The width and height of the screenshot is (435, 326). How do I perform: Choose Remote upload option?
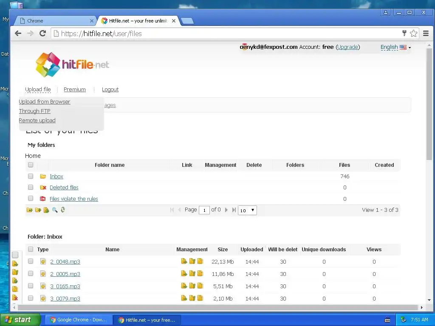(37, 121)
